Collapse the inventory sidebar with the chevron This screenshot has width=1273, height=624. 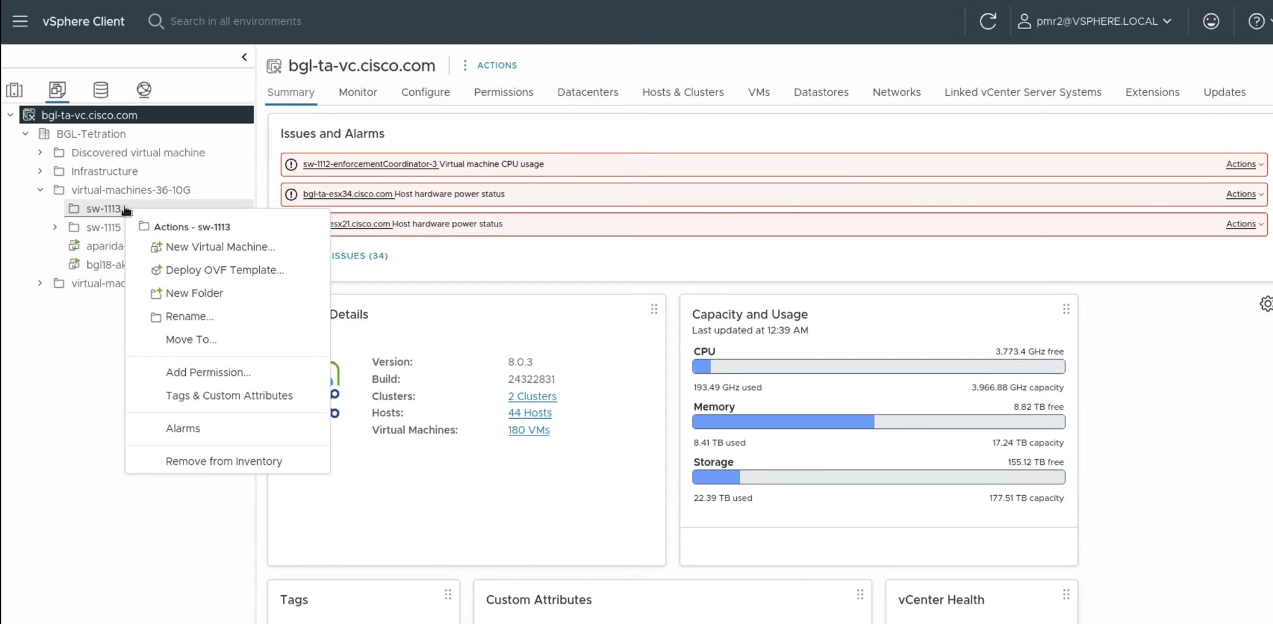pyautogui.click(x=244, y=56)
